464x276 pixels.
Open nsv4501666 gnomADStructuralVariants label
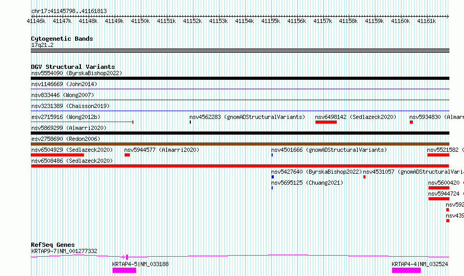click(x=329, y=150)
